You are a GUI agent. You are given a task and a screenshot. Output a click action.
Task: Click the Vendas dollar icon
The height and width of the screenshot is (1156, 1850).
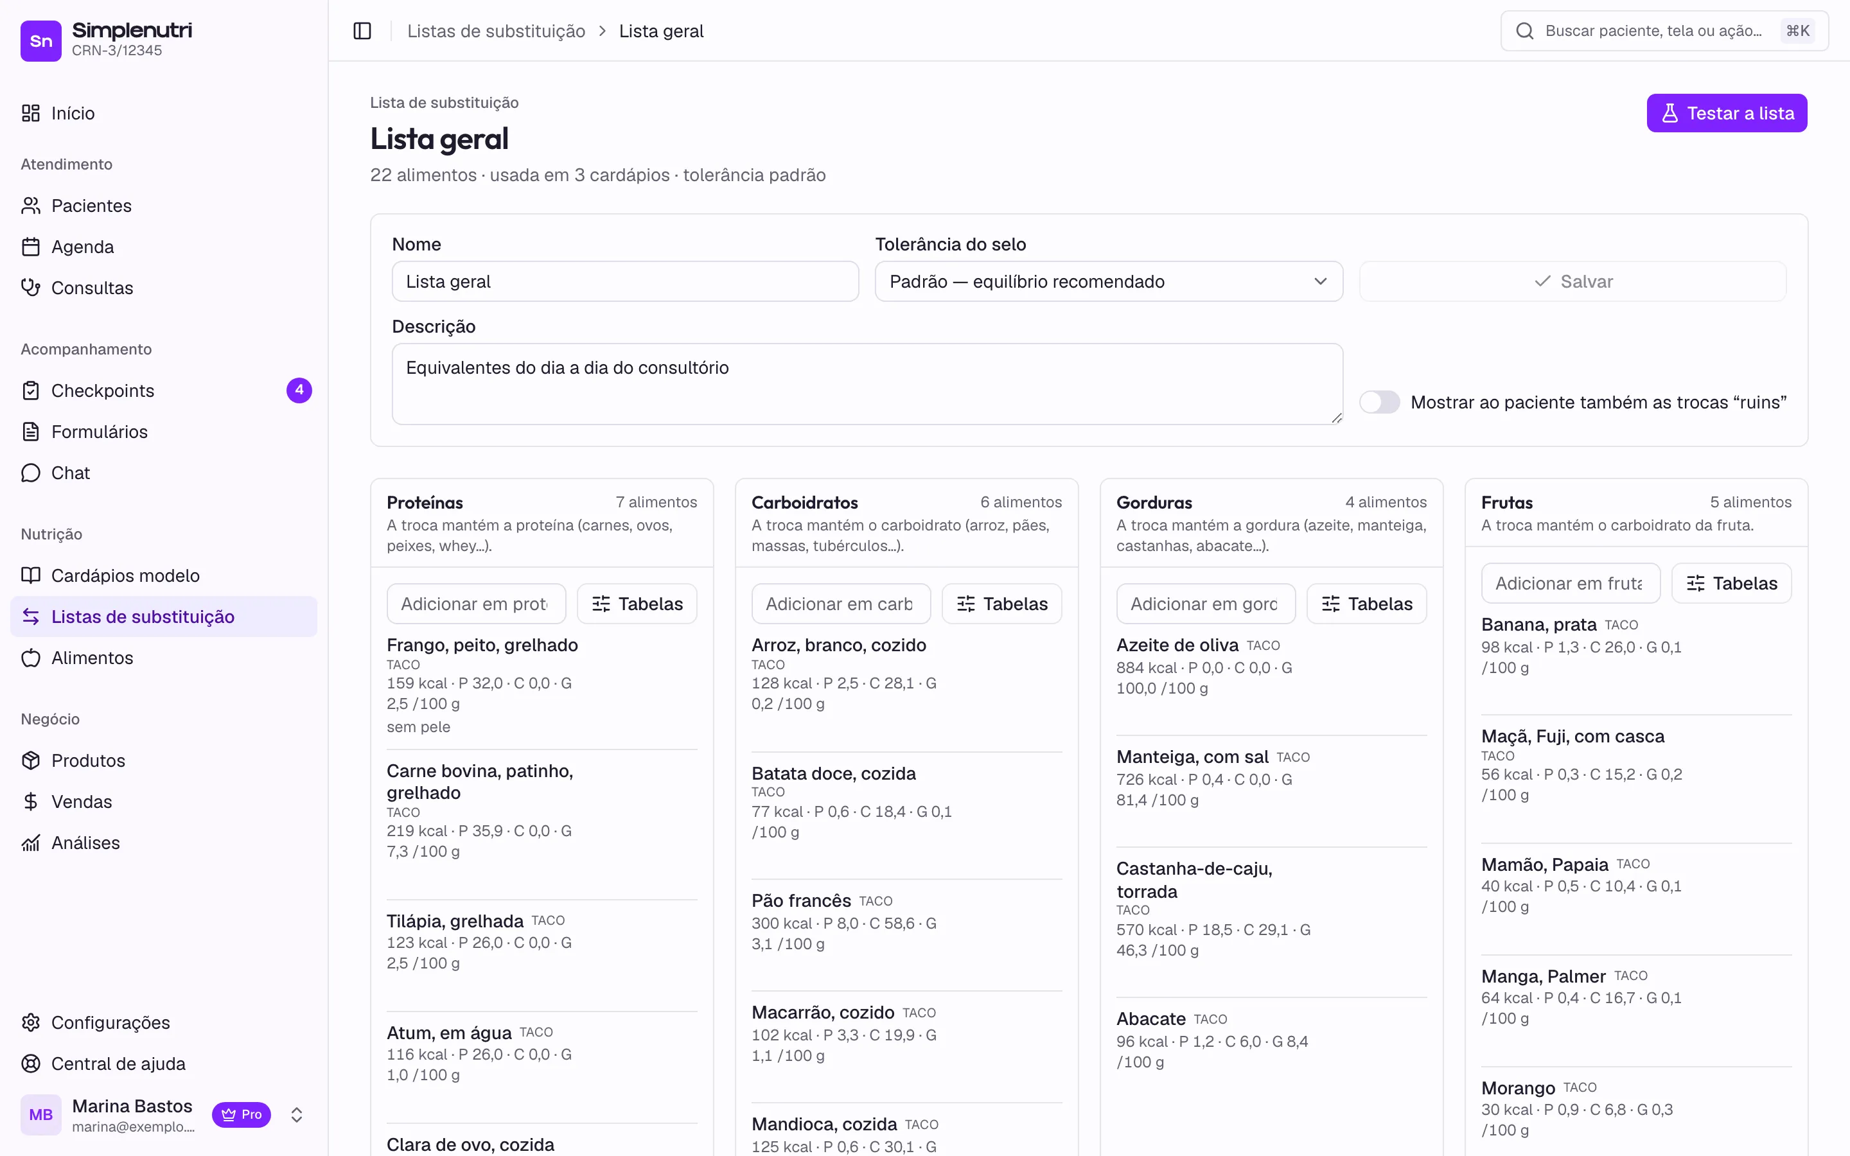[x=31, y=802]
